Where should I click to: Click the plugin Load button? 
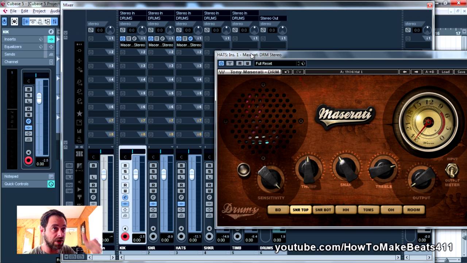(445, 72)
